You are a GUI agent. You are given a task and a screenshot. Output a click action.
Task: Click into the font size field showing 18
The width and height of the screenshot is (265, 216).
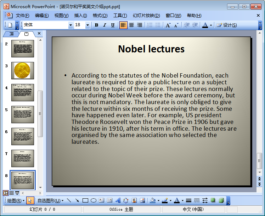[80, 25]
